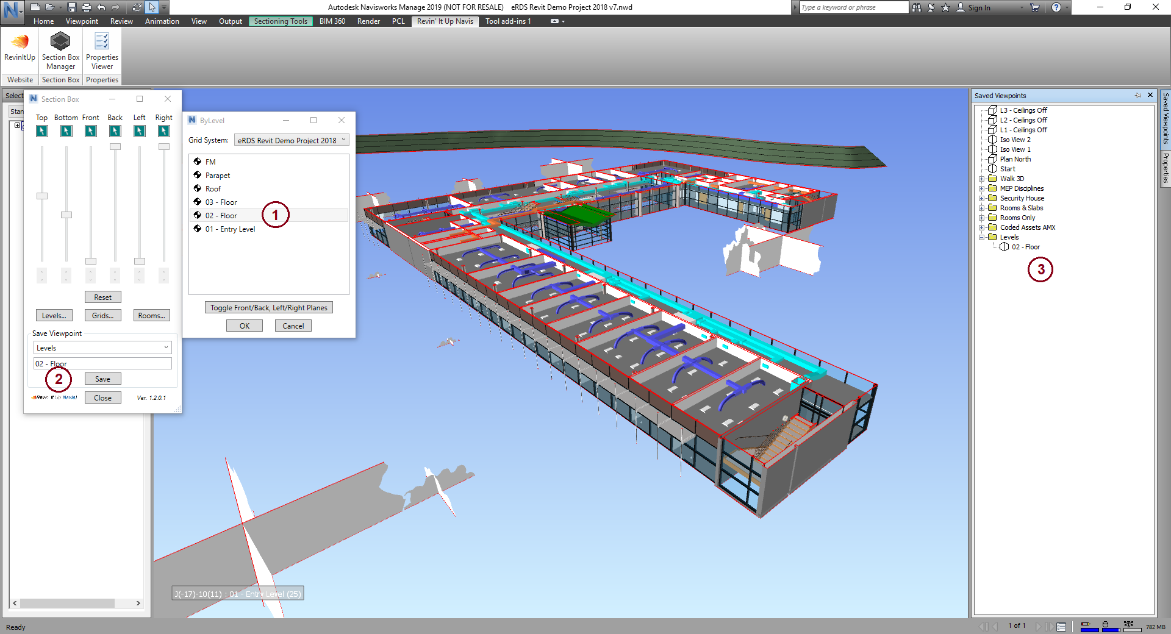Viewport: 1171px width, 634px height.
Task: Collapse the Levels viewpoint folder
Action: tap(982, 237)
